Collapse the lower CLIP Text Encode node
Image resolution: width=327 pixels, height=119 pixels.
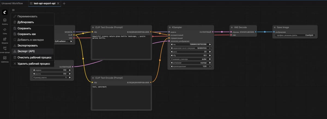coord(93,78)
